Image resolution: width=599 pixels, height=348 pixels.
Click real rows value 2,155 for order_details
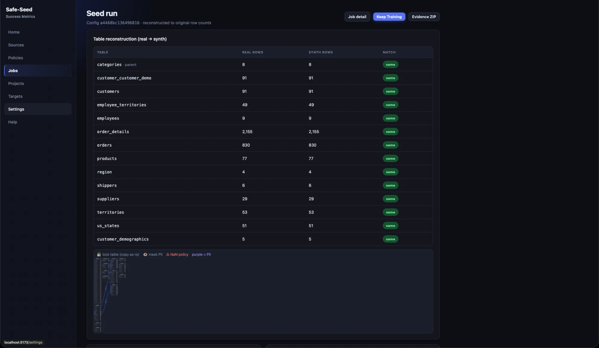(x=247, y=132)
